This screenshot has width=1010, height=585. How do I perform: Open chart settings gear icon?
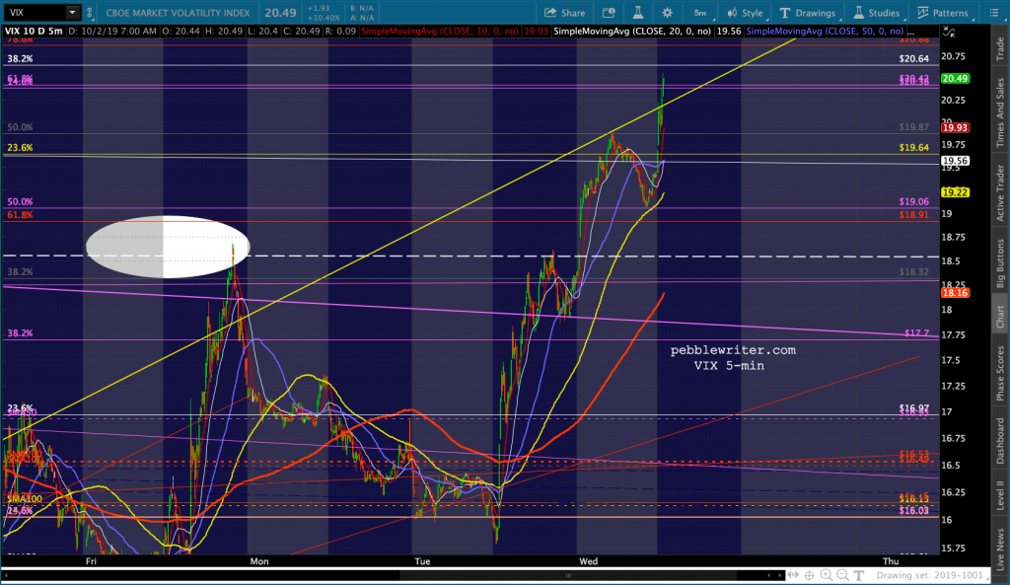tap(667, 13)
